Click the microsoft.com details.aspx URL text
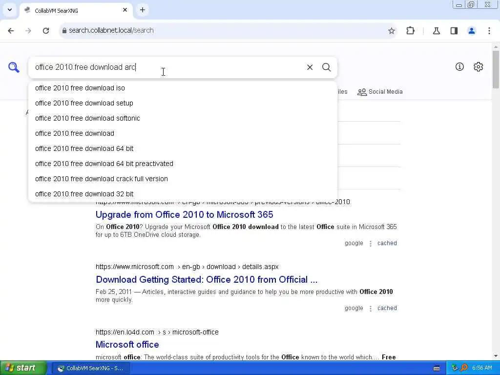This screenshot has height=375, width=500. tap(187, 267)
